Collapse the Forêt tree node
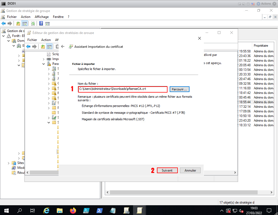 (4, 36)
